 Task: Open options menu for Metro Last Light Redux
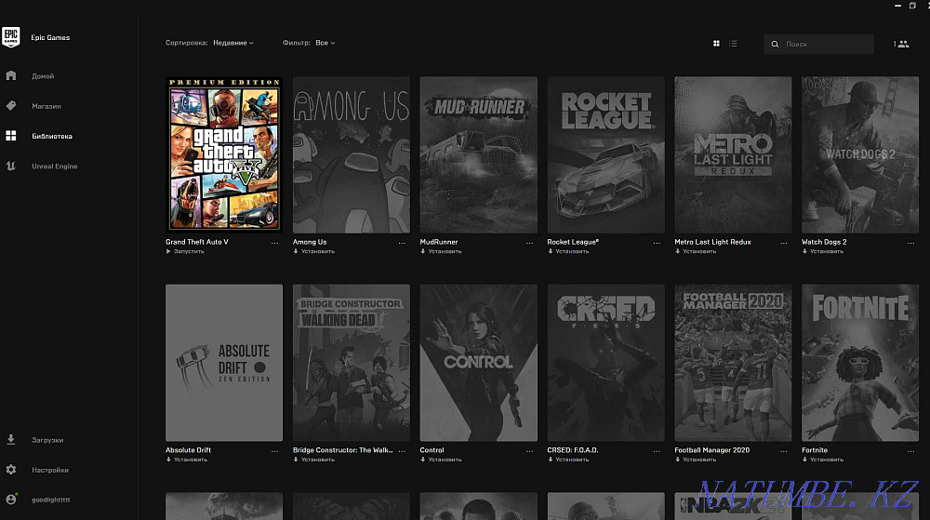coord(783,243)
